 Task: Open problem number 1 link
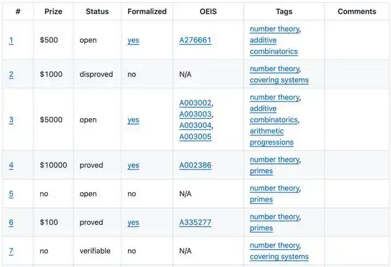(11, 40)
